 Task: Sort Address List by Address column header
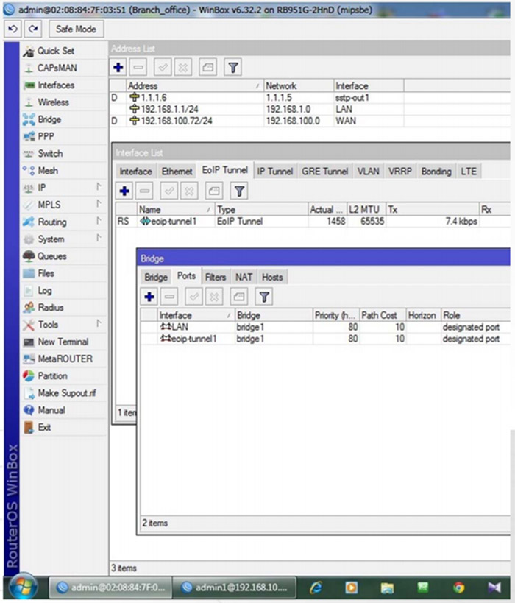click(x=194, y=85)
